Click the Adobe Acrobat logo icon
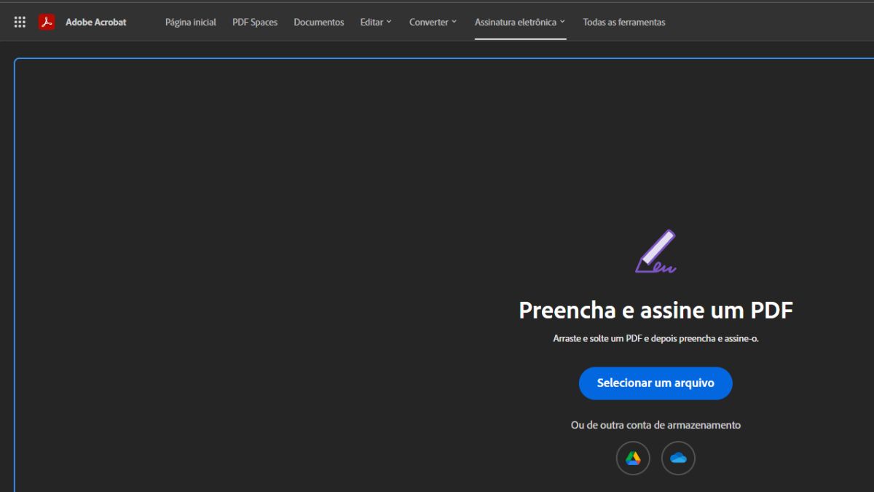The image size is (874, 492). click(x=47, y=21)
